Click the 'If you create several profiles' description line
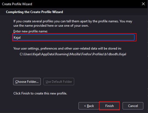Image resolution: width=148 pixels, height=113 pixels. point(73,21)
